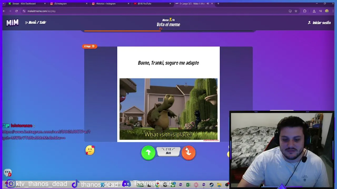Click the Cringe tag label
The image size is (337, 189).
(x=90, y=46)
